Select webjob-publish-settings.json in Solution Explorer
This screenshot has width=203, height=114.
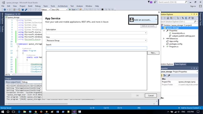(x=183, y=36)
